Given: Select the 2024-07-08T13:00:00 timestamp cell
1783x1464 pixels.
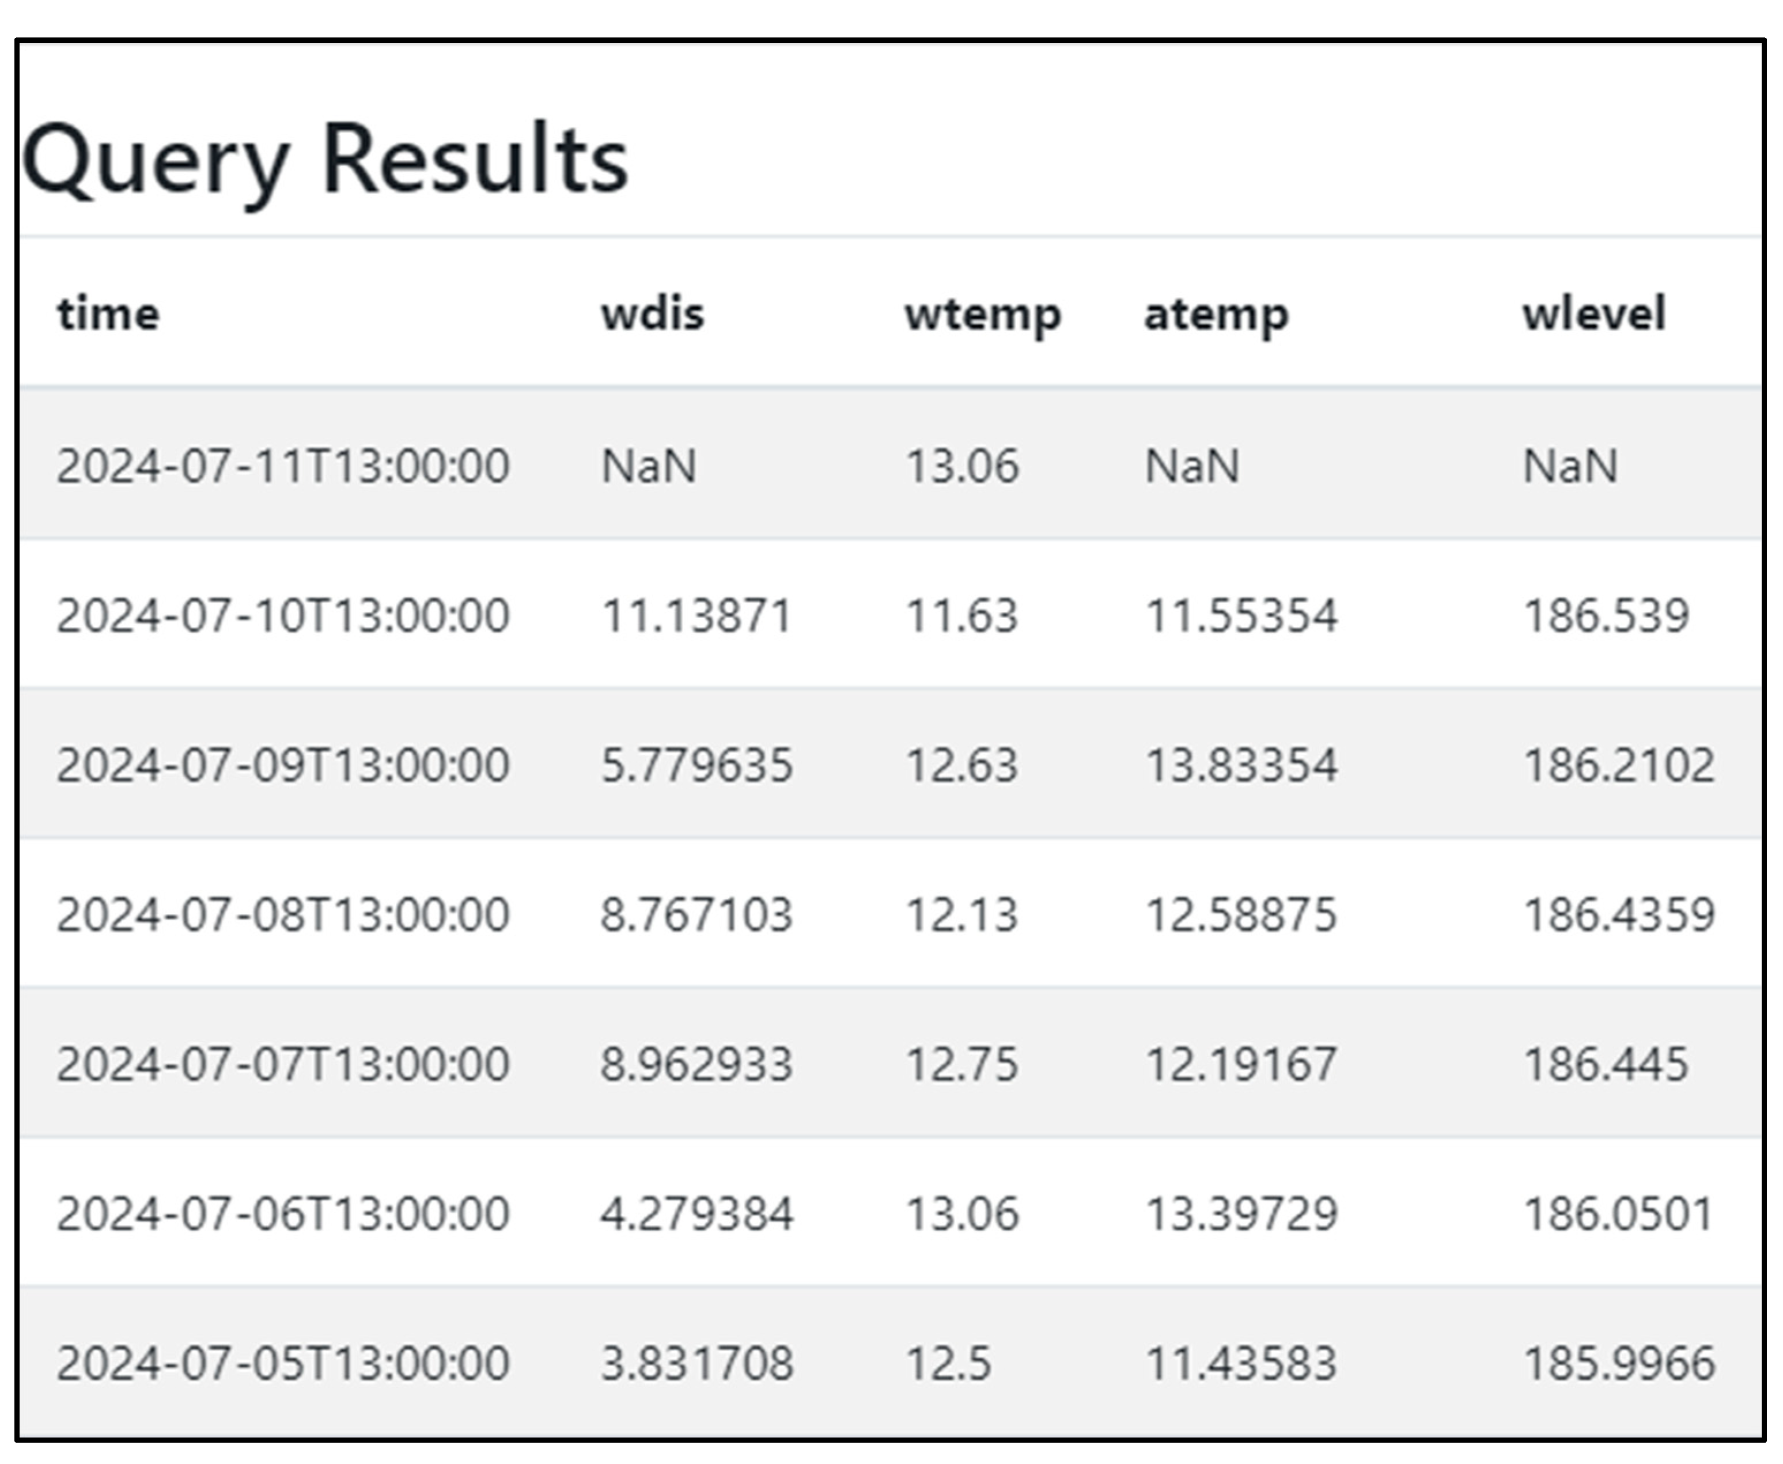Looking at the screenshot, I should click(283, 914).
